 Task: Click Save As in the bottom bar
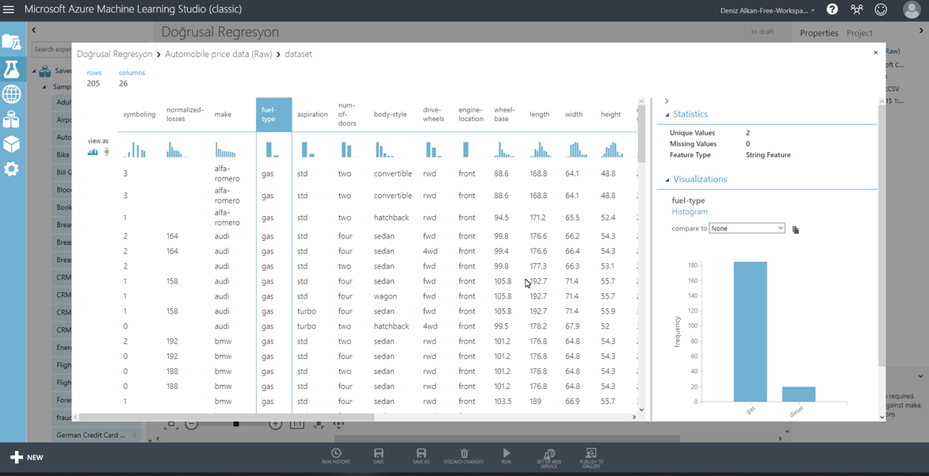pos(421,456)
